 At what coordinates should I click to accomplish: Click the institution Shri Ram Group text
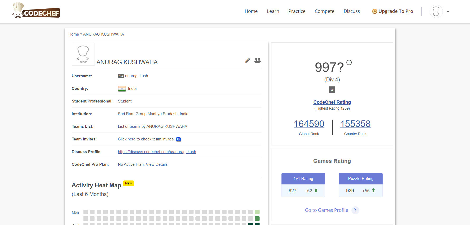tap(153, 114)
